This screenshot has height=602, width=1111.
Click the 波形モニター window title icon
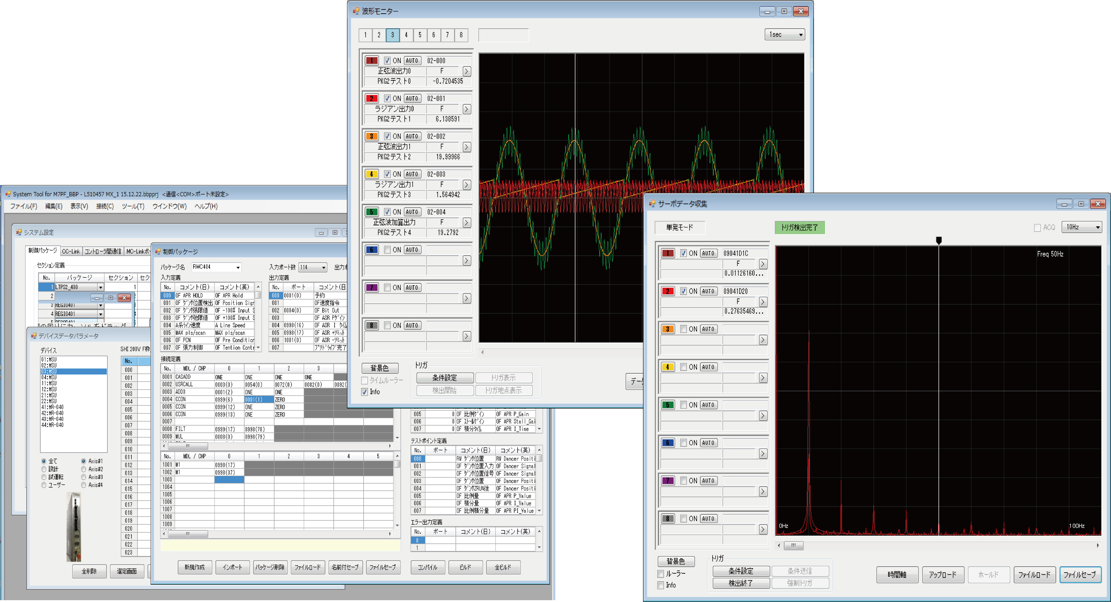click(356, 11)
